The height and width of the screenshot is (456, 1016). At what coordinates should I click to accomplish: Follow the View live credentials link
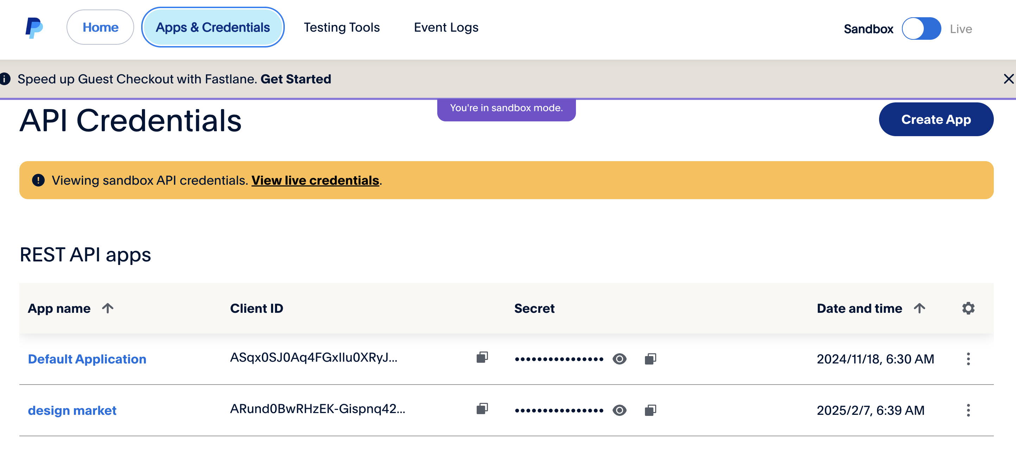(x=315, y=180)
